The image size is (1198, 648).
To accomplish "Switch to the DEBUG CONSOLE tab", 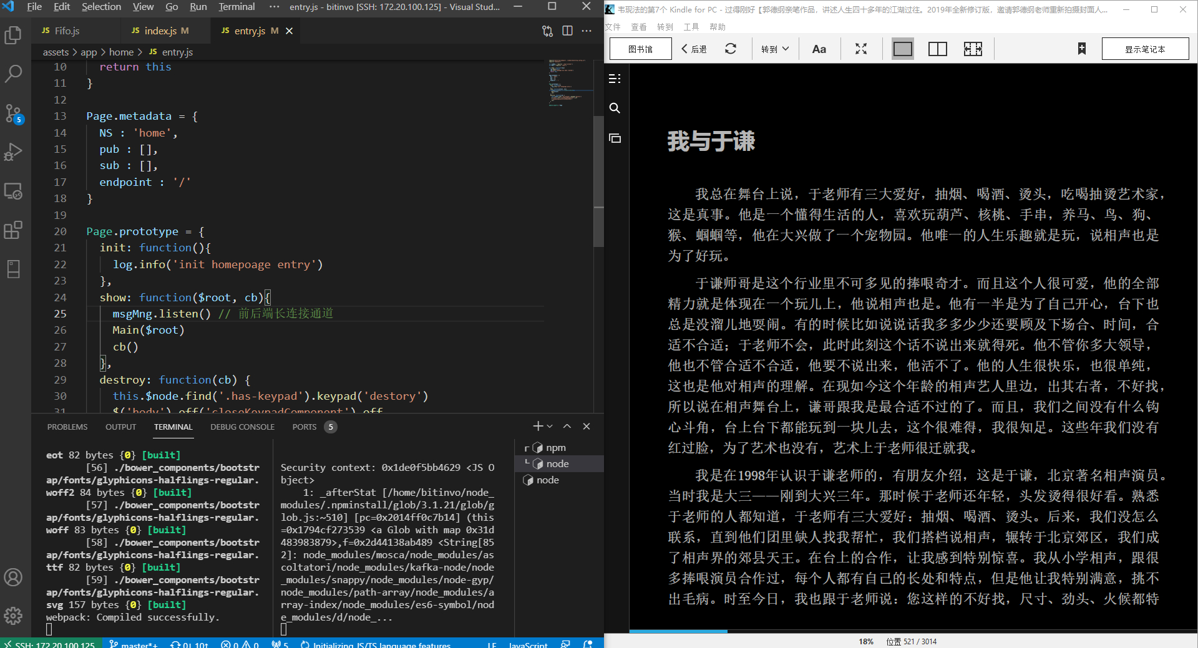I will coord(242,427).
